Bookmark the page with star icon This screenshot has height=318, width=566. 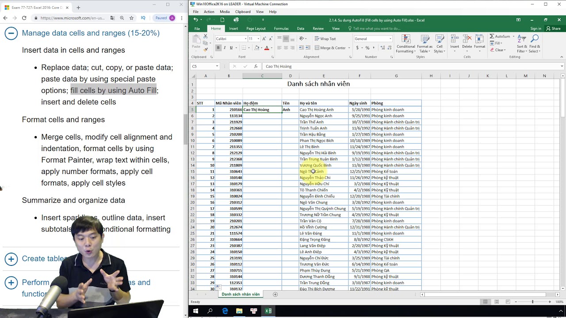tap(131, 18)
